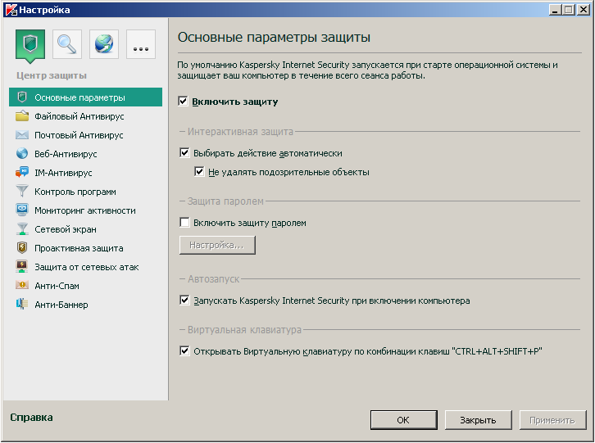Click the monitor icon beside Мониторинг активности

(x=22, y=210)
